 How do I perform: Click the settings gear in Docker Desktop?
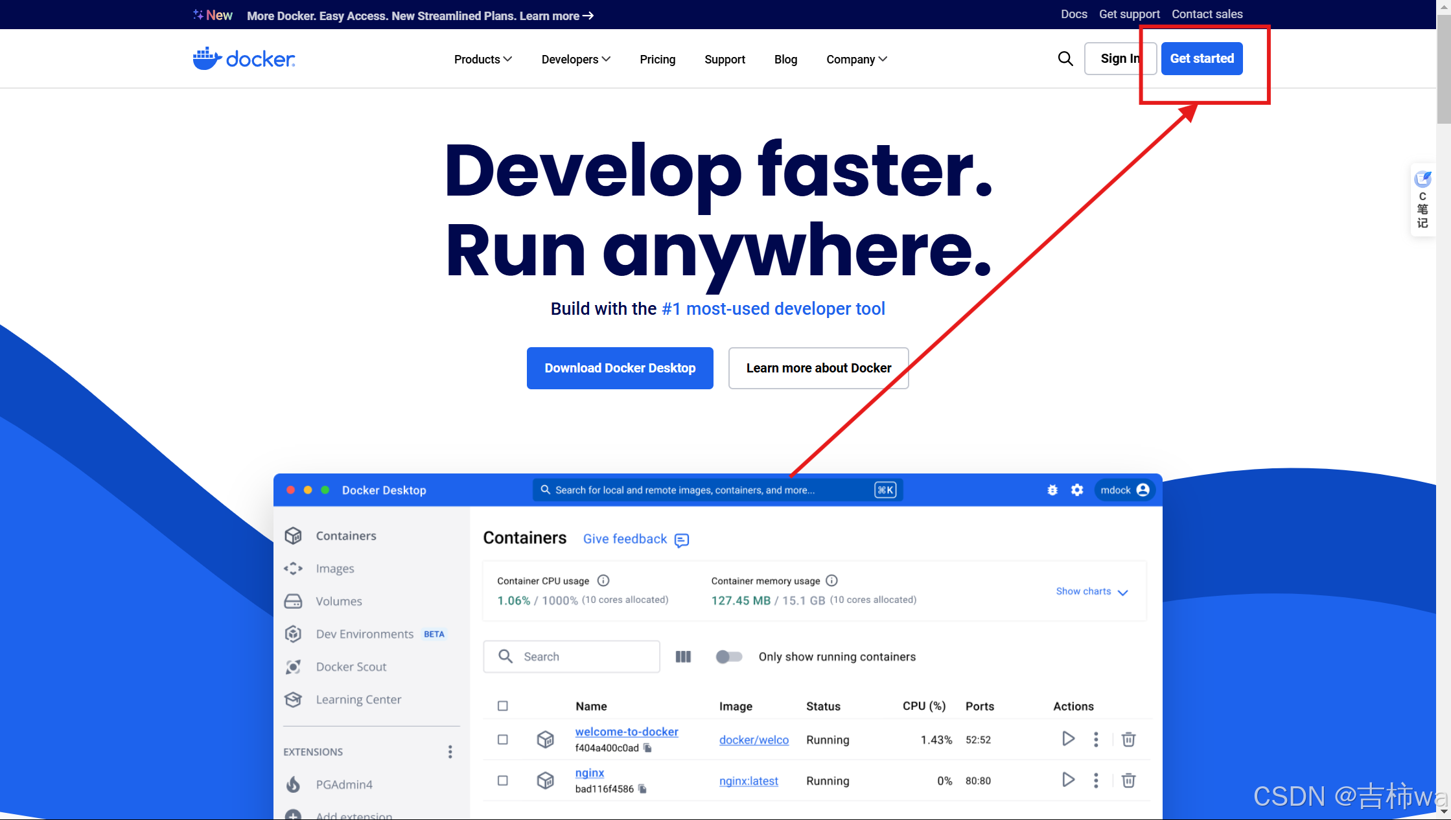pos(1077,490)
